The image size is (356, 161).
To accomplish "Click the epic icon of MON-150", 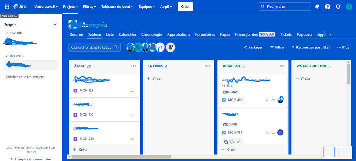I will click(76, 115).
